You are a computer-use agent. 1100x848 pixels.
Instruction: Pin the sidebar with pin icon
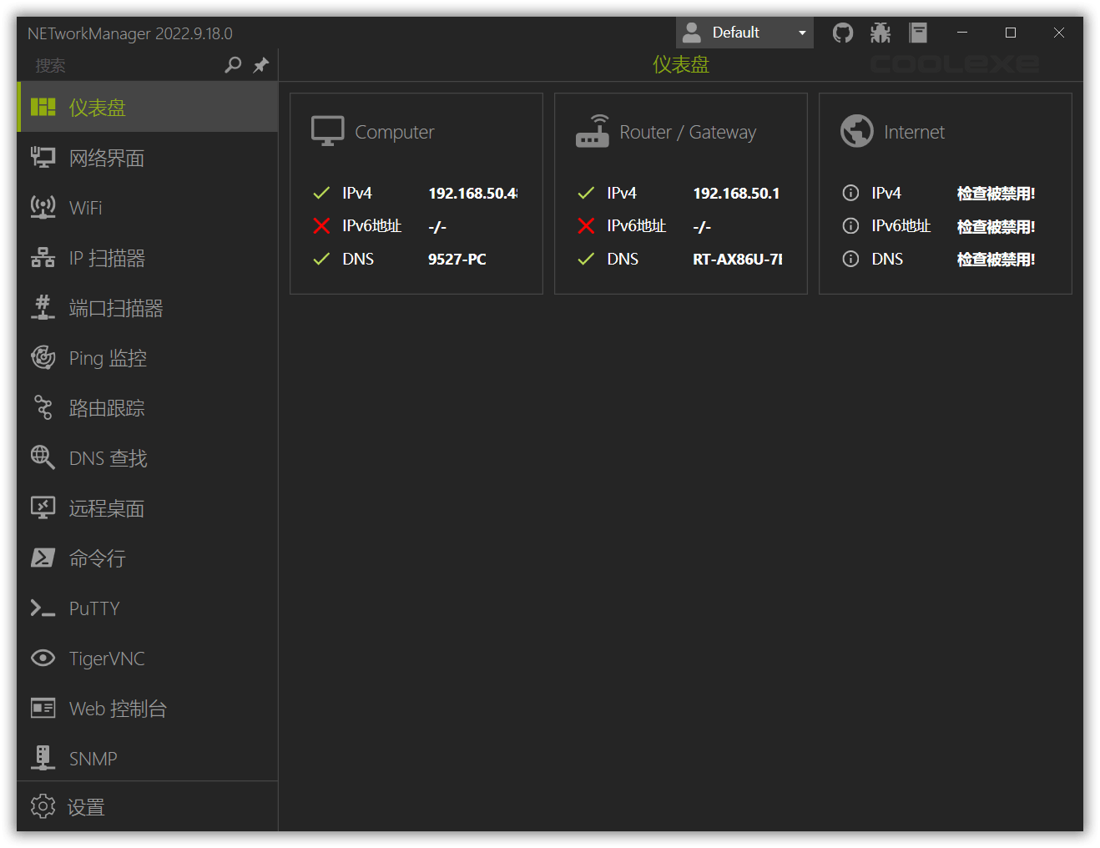point(261,64)
